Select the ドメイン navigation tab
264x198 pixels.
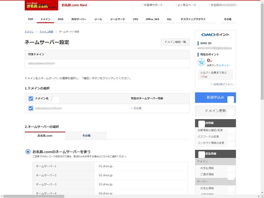tap(46, 19)
